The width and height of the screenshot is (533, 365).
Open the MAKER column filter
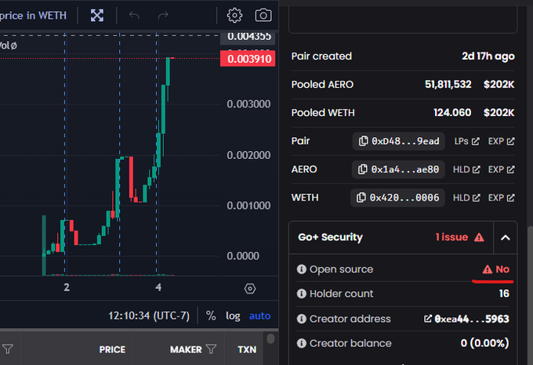click(210, 349)
